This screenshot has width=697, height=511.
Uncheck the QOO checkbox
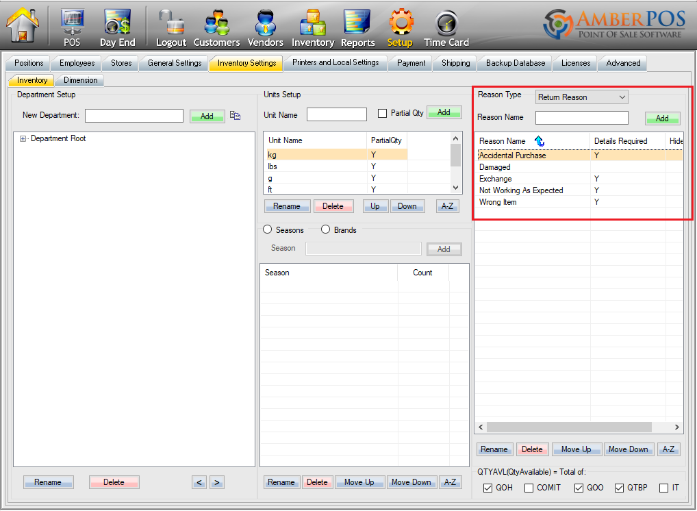click(x=579, y=488)
